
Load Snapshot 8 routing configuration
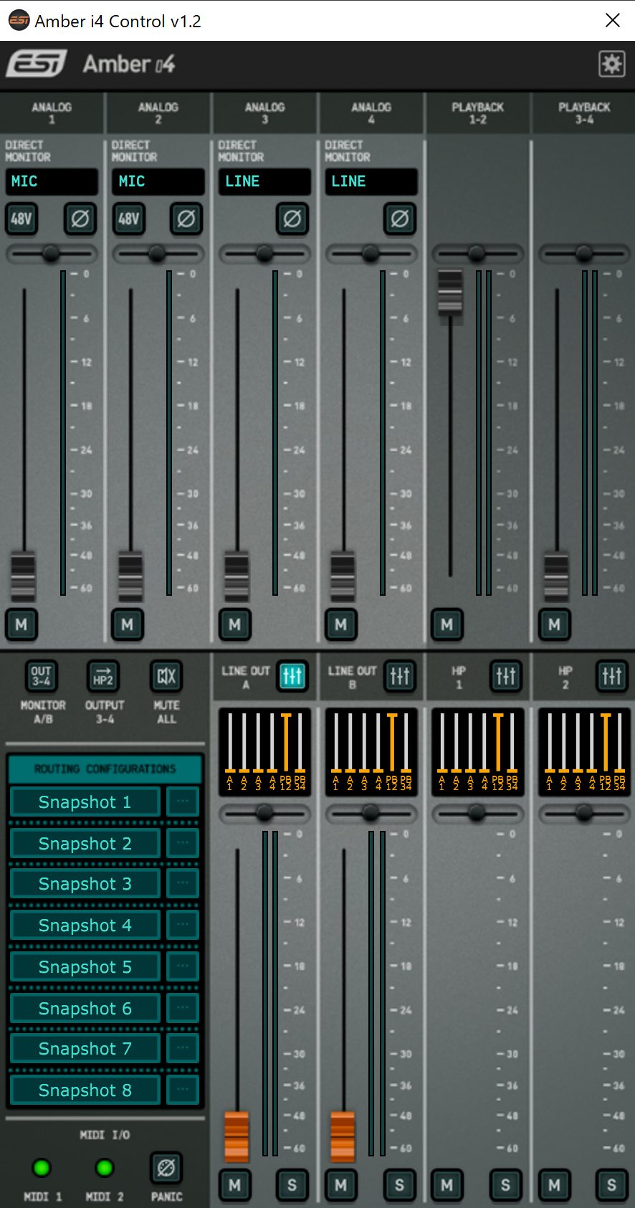(85, 1090)
